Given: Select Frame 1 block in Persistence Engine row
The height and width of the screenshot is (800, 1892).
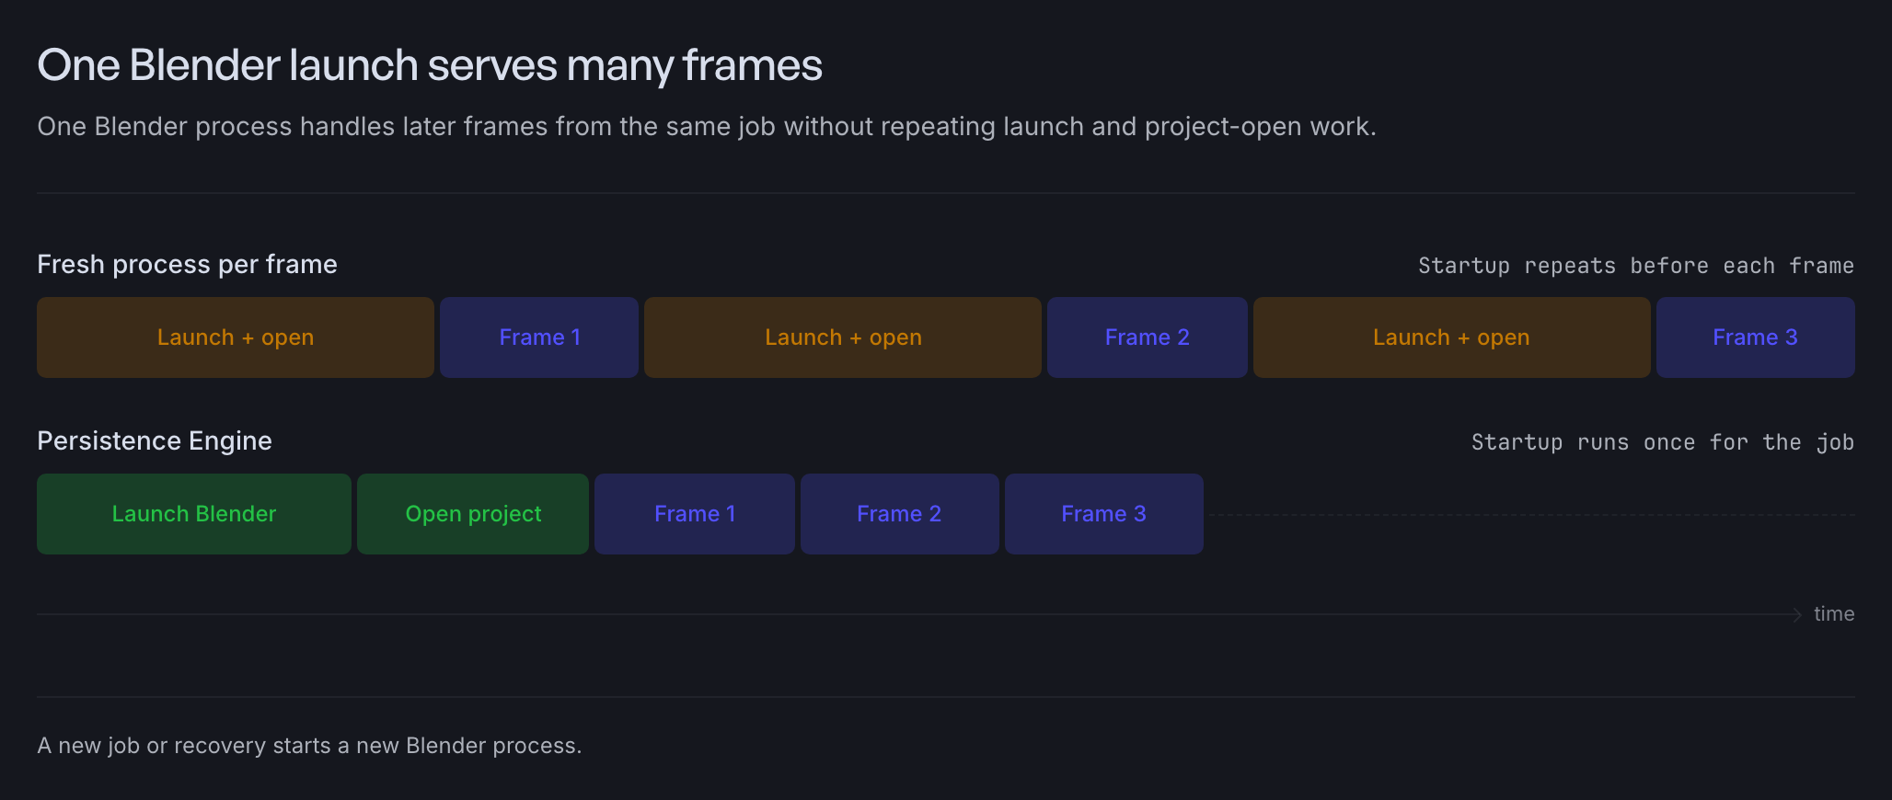Looking at the screenshot, I should pyautogui.click(x=695, y=514).
